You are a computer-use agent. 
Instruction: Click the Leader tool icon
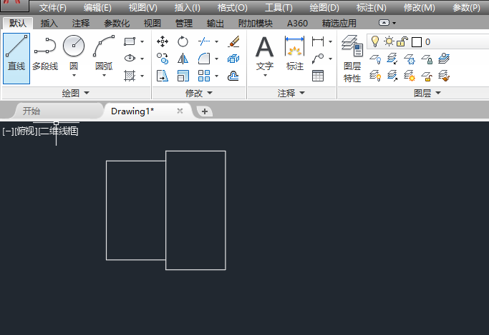click(x=318, y=59)
